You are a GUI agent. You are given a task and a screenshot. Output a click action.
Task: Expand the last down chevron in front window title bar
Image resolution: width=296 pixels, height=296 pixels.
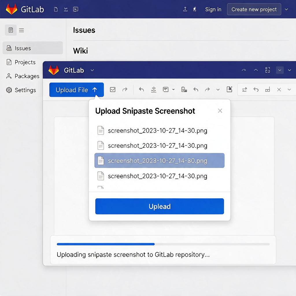coord(289,70)
